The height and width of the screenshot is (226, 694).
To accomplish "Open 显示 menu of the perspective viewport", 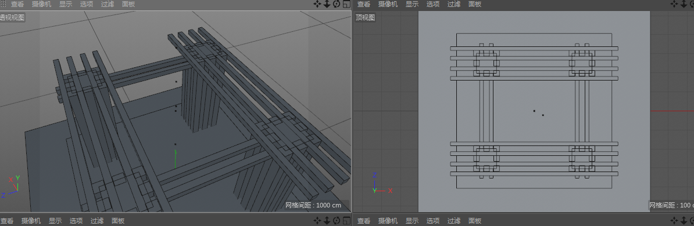I will (66, 5).
